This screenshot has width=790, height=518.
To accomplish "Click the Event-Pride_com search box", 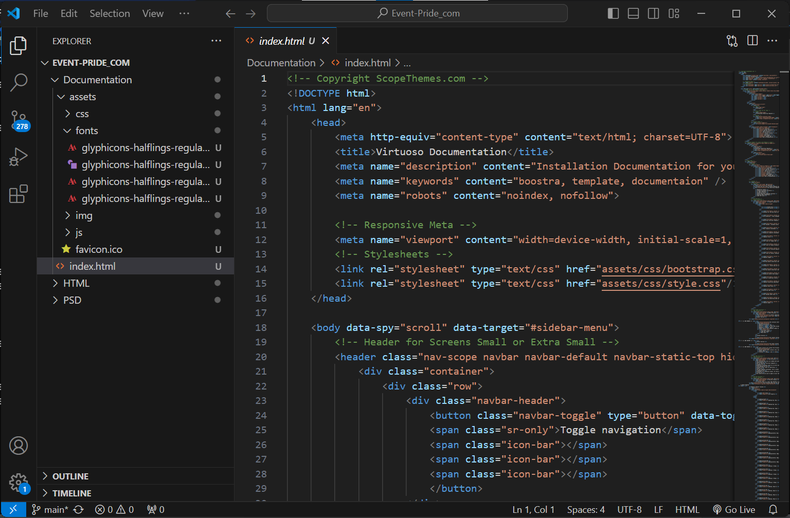I will [x=417, y=13].
